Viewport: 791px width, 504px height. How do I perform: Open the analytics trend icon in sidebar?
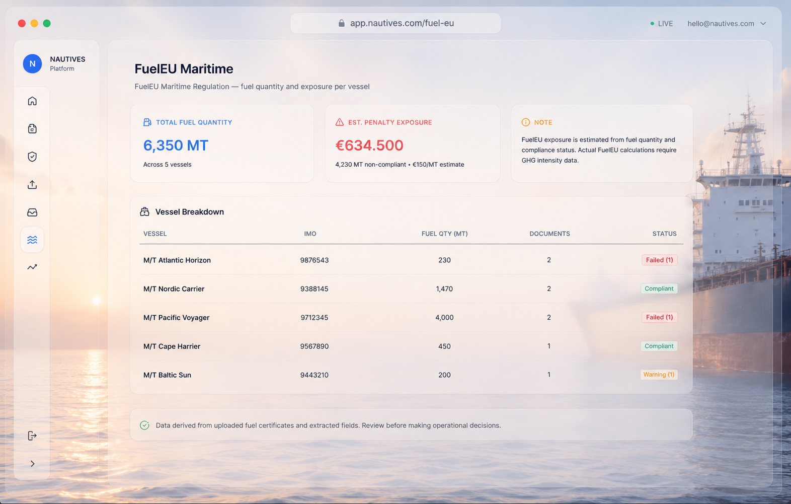[32, 267]
